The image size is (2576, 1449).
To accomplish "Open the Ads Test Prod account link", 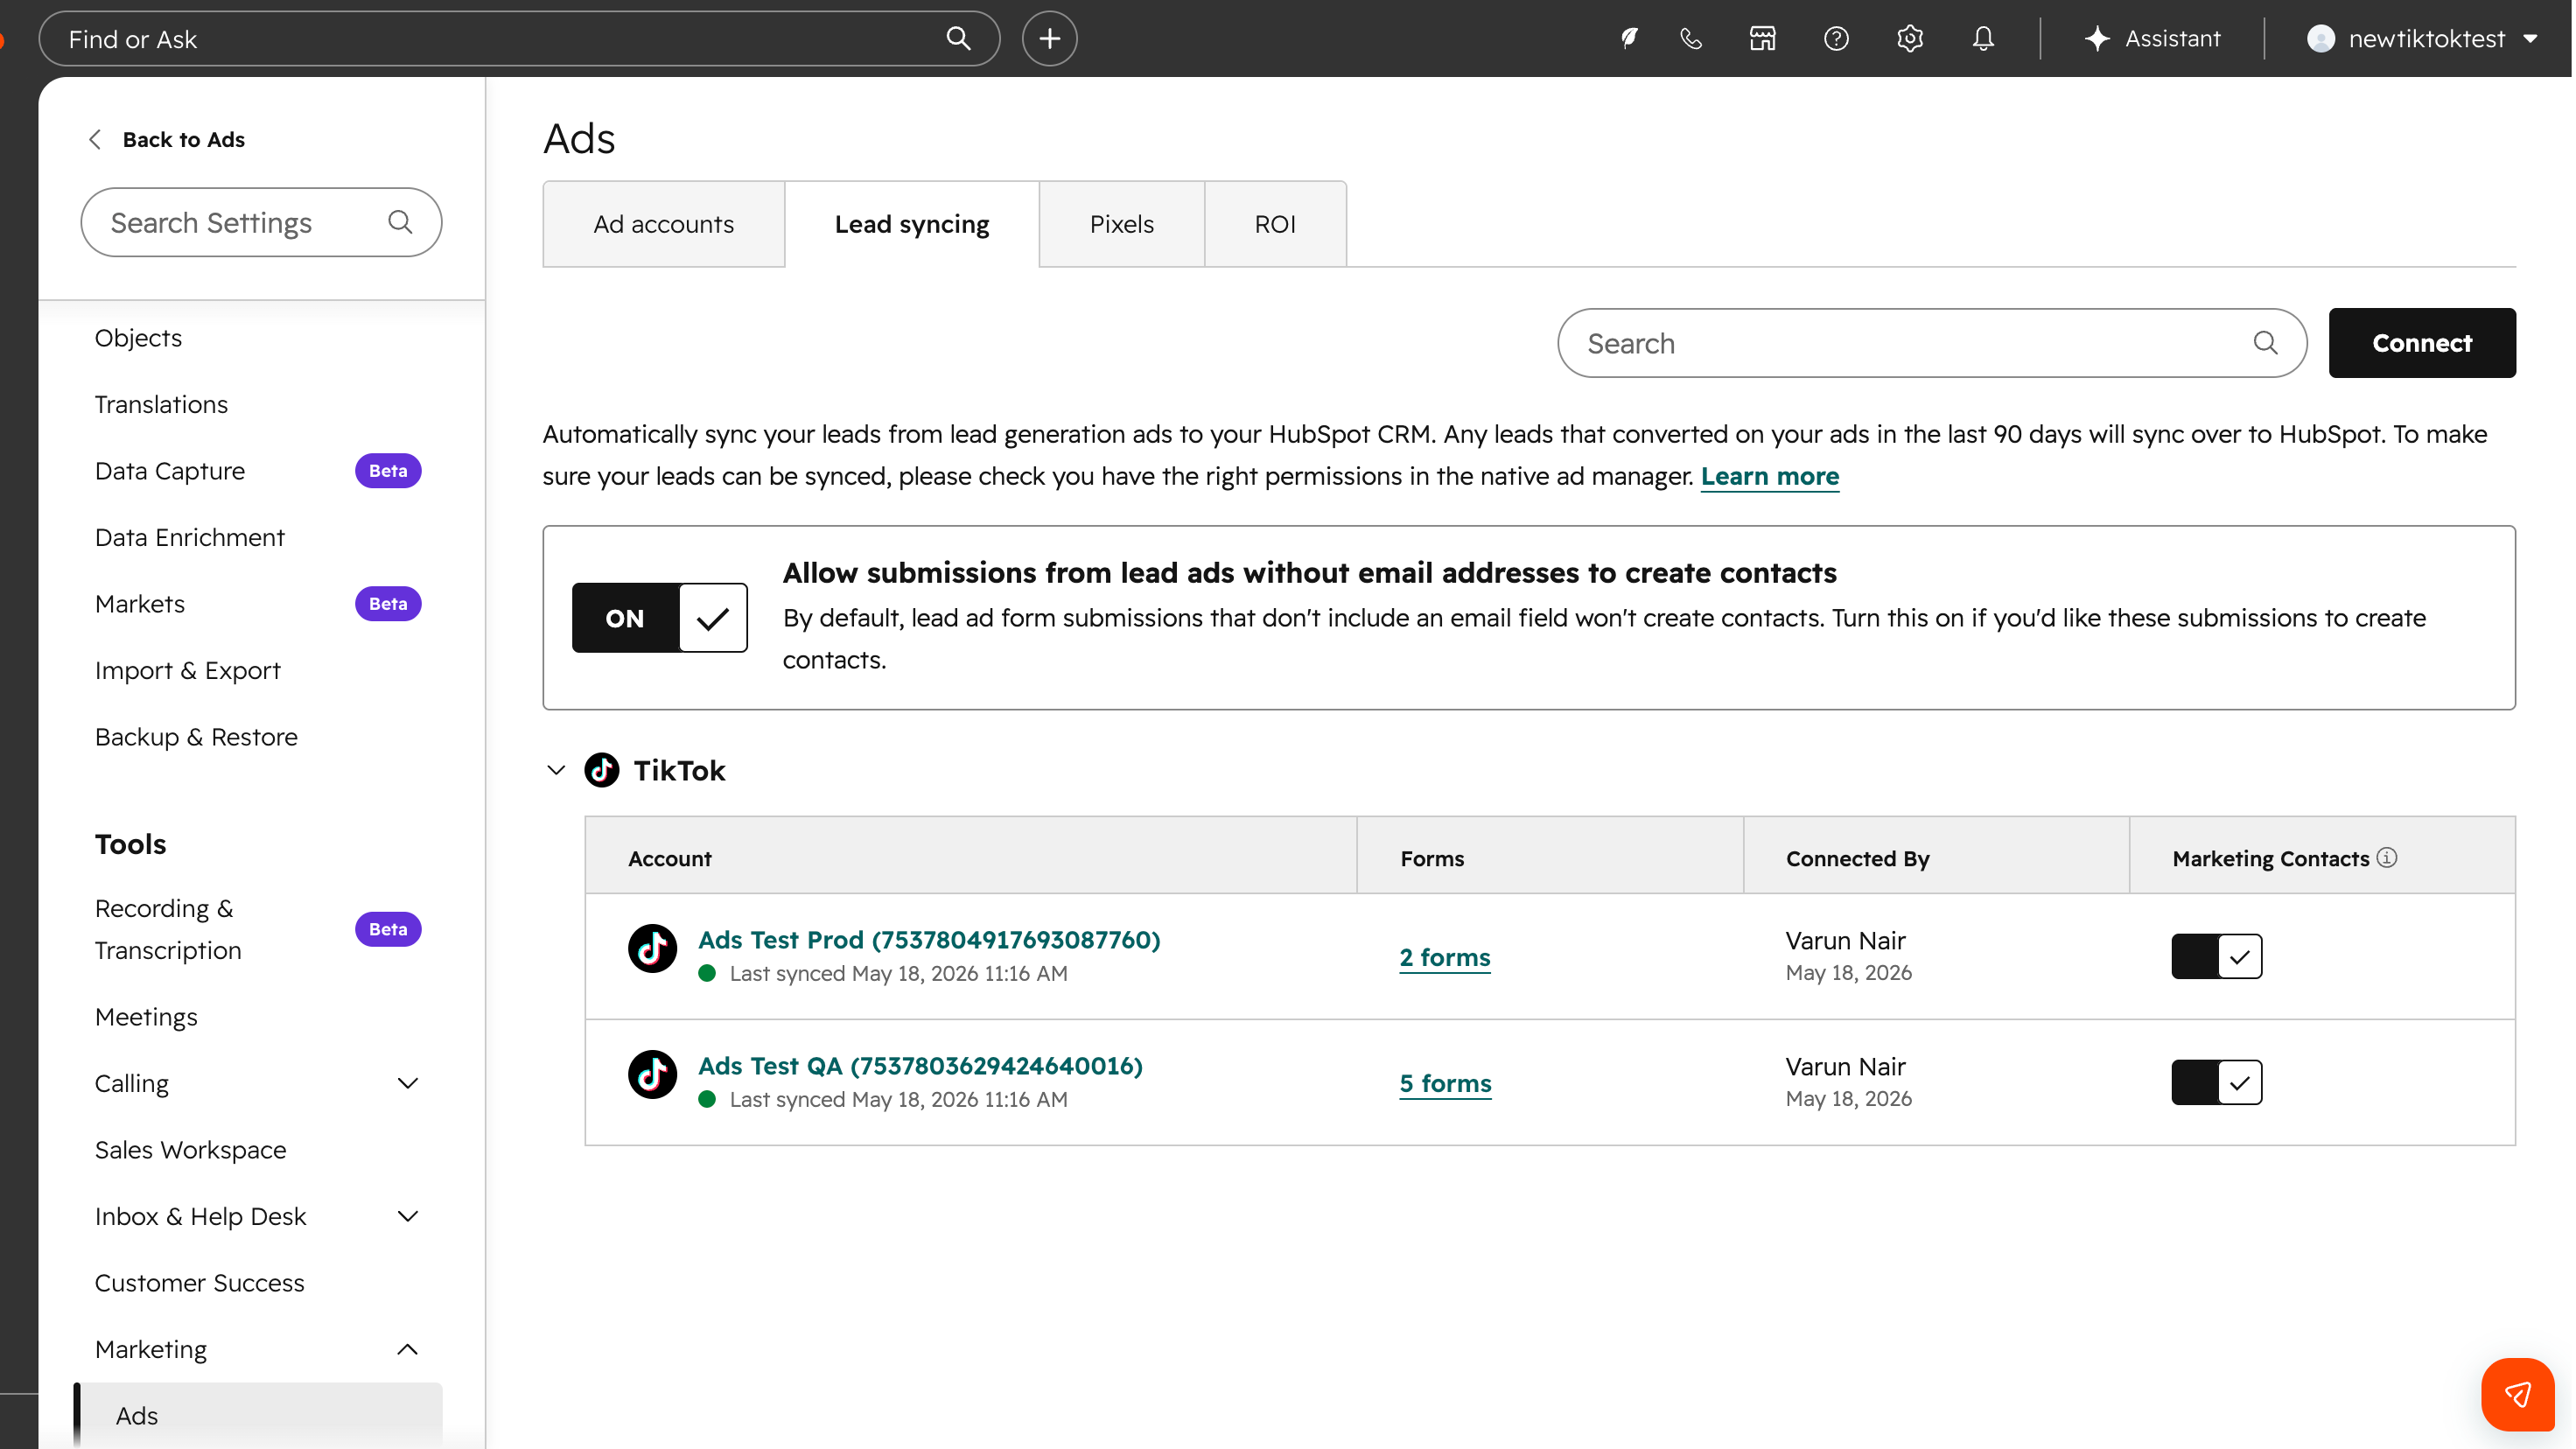I will pos(929,940).
